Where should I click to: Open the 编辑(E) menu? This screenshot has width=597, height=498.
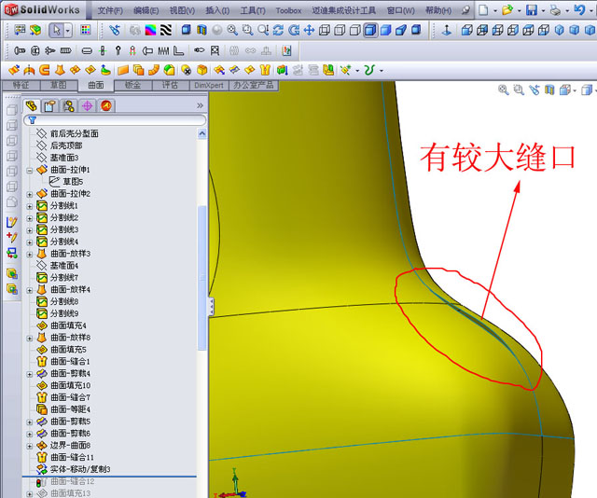[146, 10]
